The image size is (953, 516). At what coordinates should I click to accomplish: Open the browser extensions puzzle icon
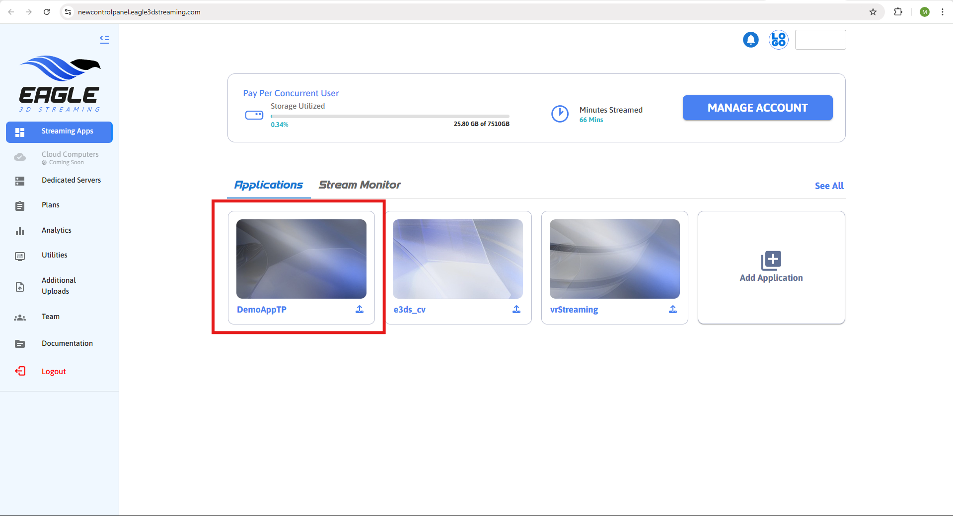pos(898,12)
